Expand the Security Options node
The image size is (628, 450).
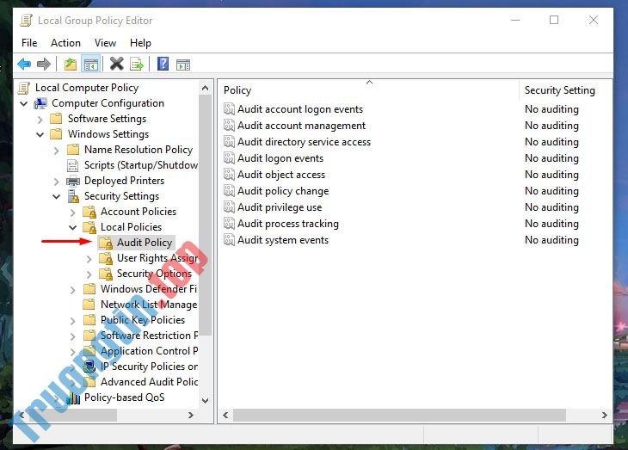tap(89, 274)
